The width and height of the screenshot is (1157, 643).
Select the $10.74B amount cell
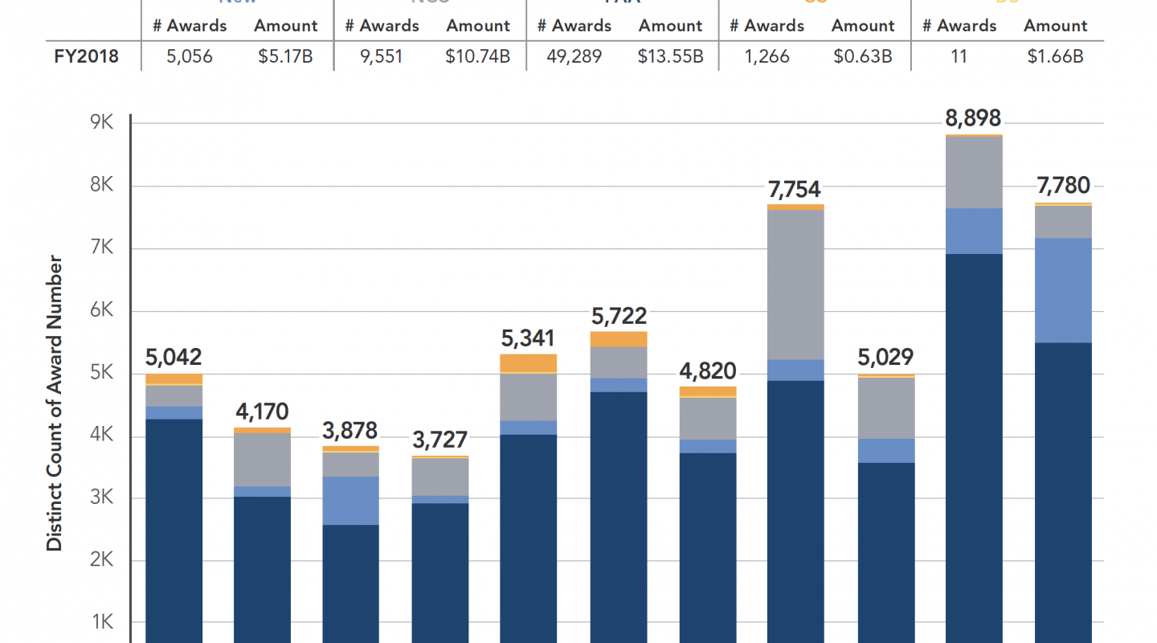tap(478, 56)
